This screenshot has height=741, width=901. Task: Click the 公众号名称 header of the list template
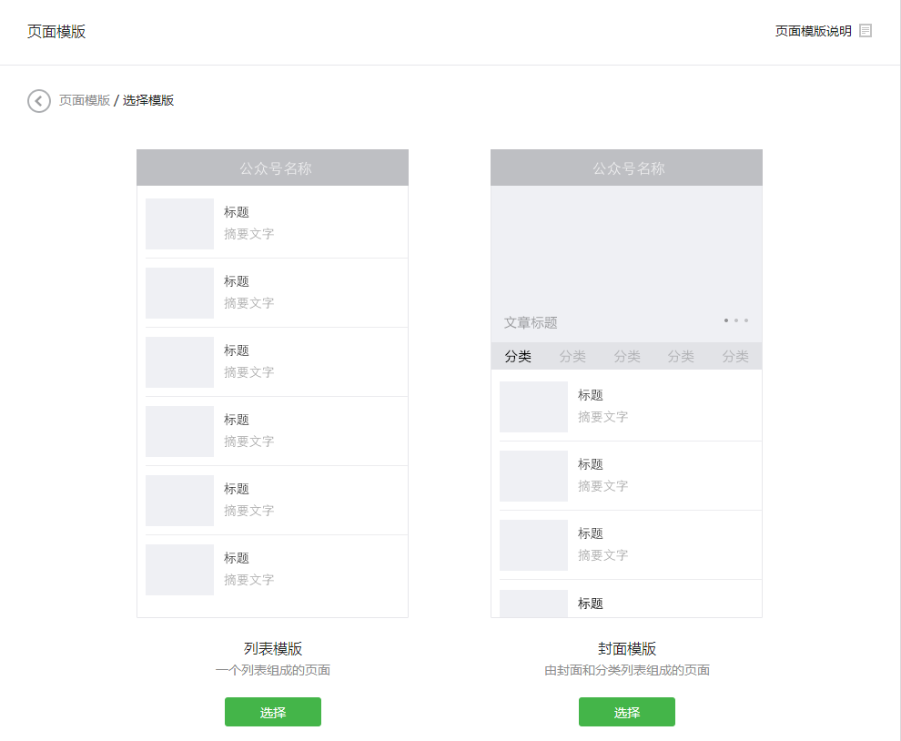[x=272, y=167]
